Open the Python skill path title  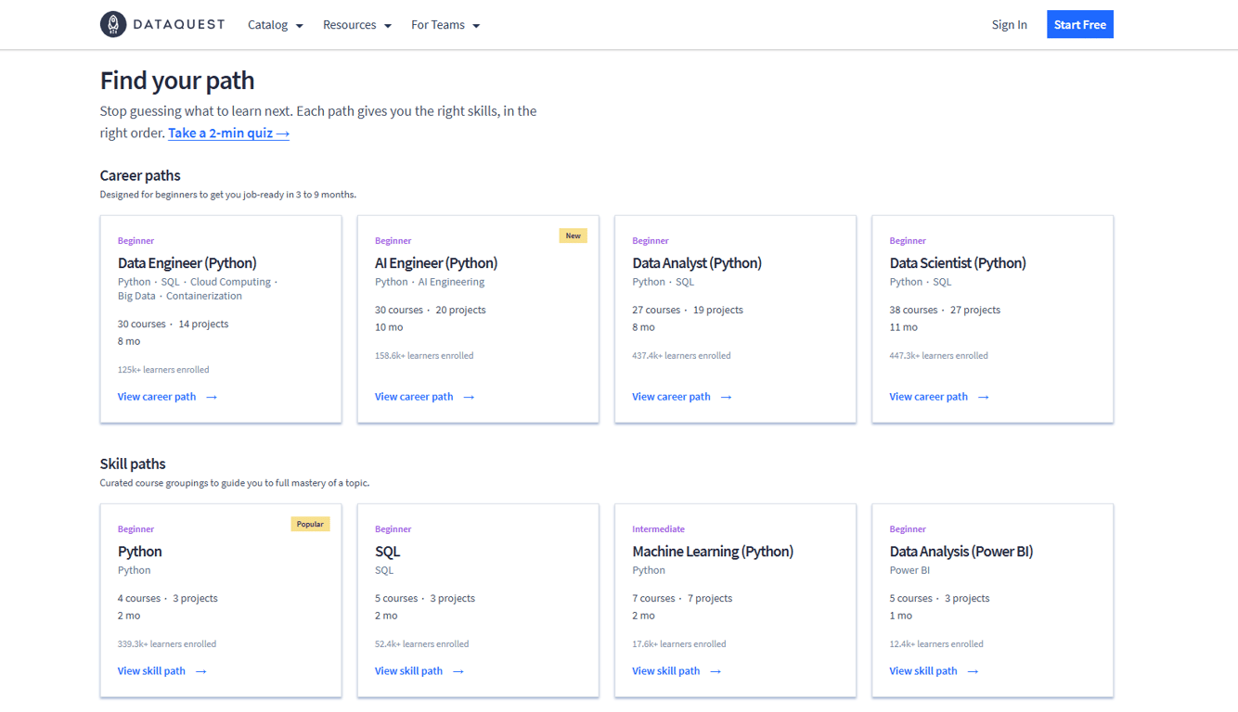click(140, 551)
